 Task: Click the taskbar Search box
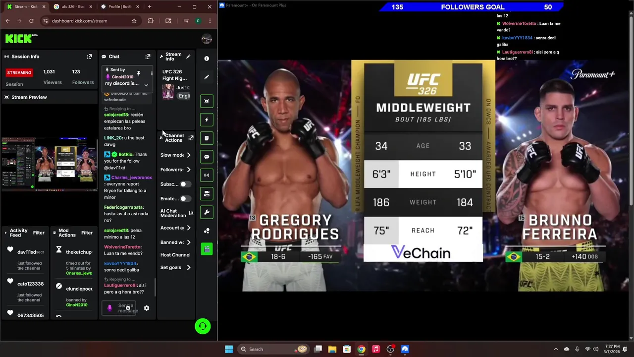[x=272, y=349]
